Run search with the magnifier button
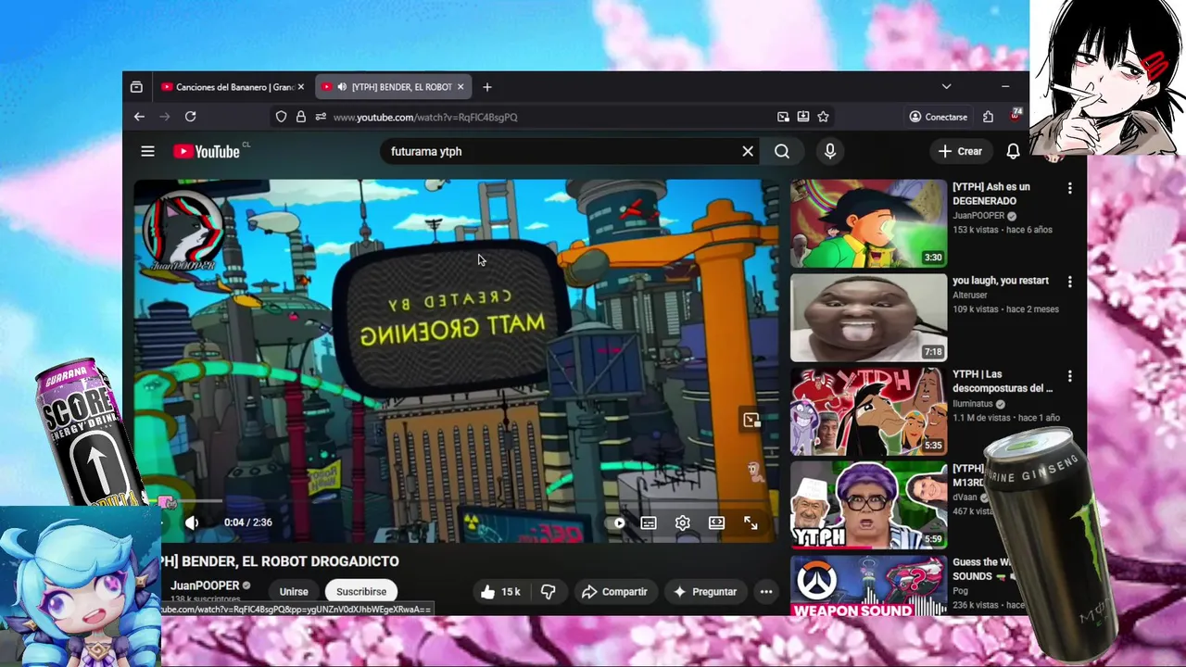 pos(782,151)
